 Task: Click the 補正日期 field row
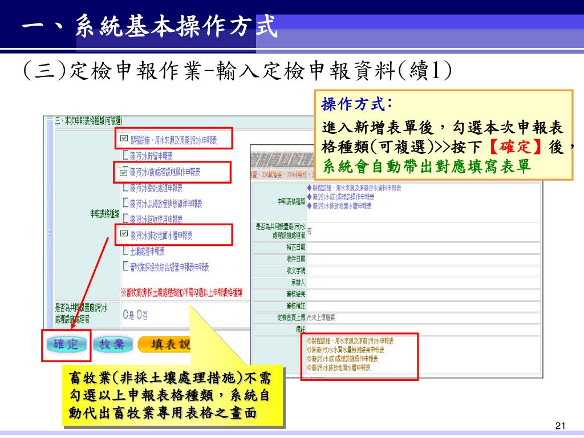tap(397, 248)
